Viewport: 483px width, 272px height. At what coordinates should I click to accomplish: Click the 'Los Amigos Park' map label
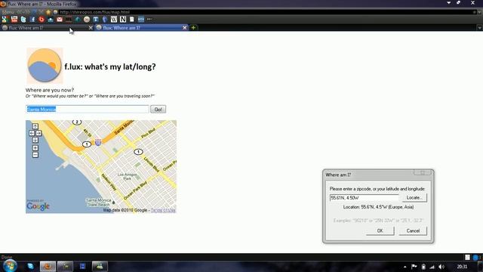pyautogui.click(x=128, y=176)
